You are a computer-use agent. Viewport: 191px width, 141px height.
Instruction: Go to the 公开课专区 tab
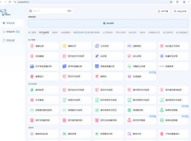(108, 32)
